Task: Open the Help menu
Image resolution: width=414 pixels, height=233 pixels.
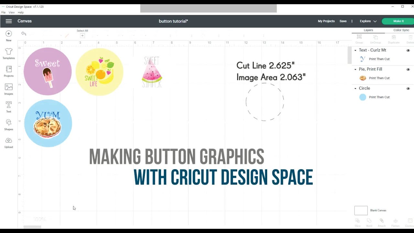Action: [x=21, y=12]
